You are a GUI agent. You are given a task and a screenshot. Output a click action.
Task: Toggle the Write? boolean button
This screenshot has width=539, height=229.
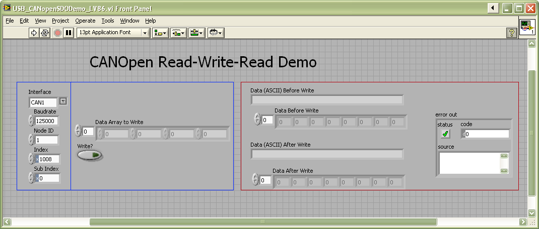[90, 155]
